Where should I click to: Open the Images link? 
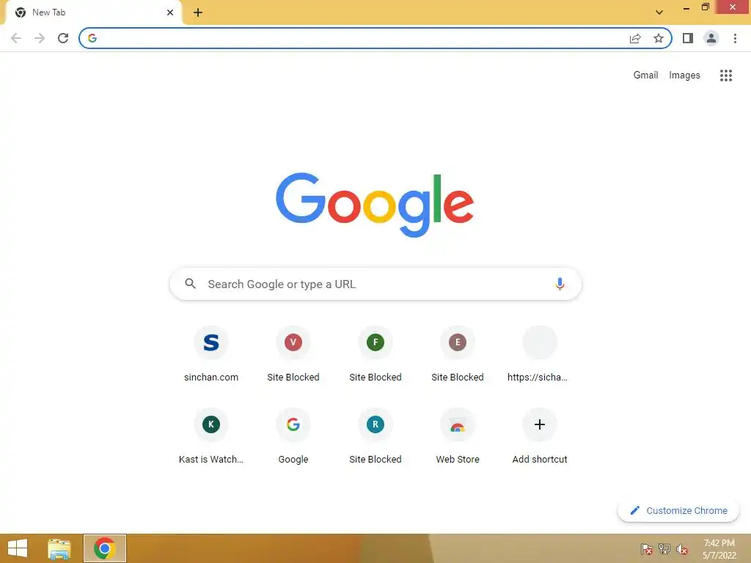(x=684, y=76)
